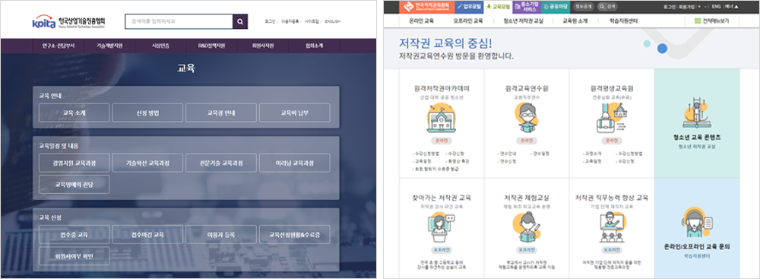Viewport: 760px width, 279px height.
Task: Select the 저작권 체험교실 reading girl icon
Action: [527, 228]
